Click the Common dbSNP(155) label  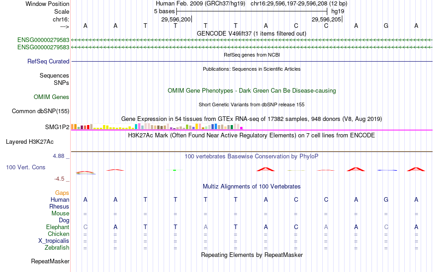(x=40, y=111)
